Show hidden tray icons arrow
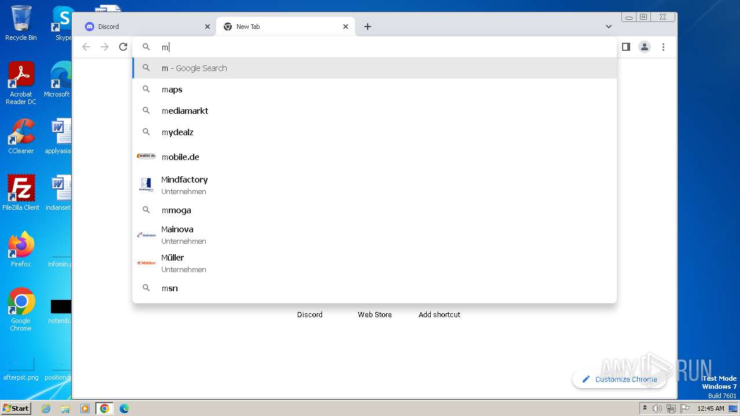This screenshot has width=740, height=416. (645, 408)
